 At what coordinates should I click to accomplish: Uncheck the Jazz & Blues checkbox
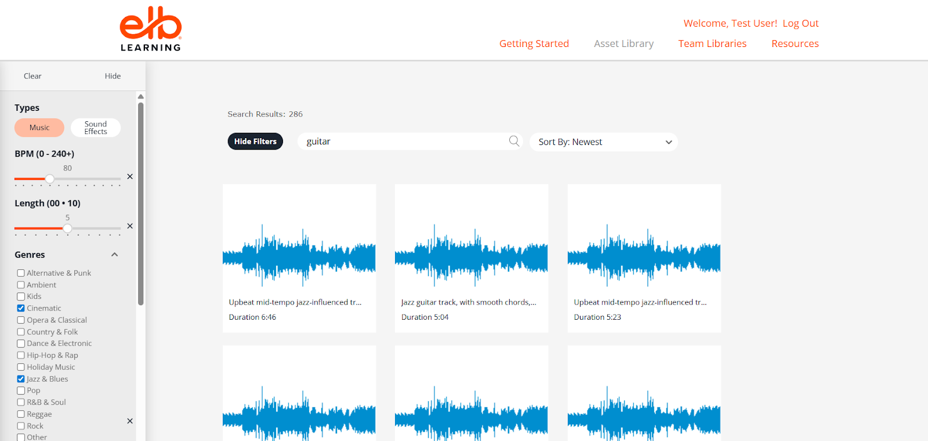coord(21,379)
